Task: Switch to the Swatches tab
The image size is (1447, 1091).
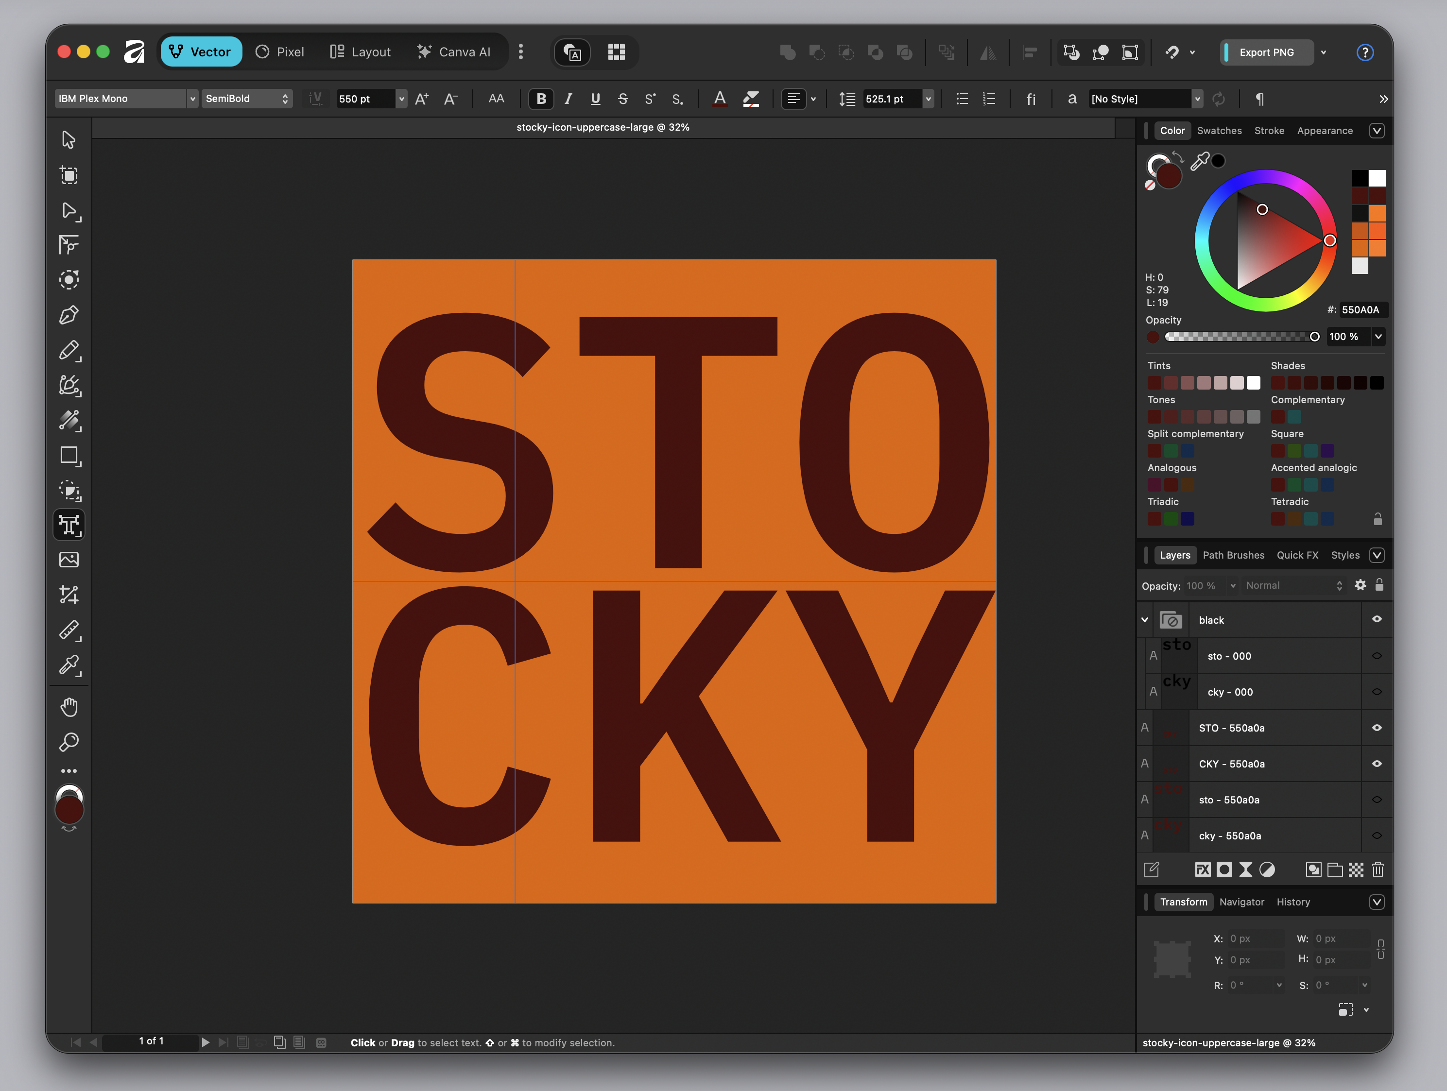Action: [x=1219, y=131]
